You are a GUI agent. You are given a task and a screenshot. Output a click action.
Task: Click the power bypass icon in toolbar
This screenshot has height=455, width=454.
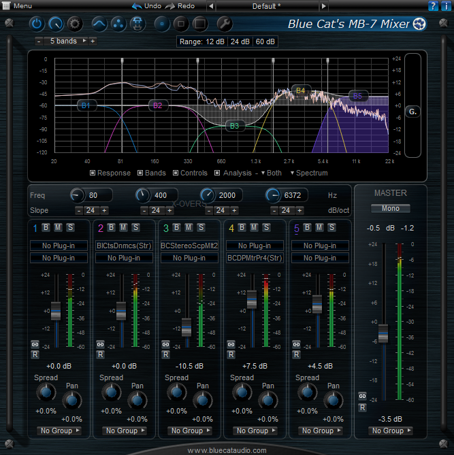[37, 24]
